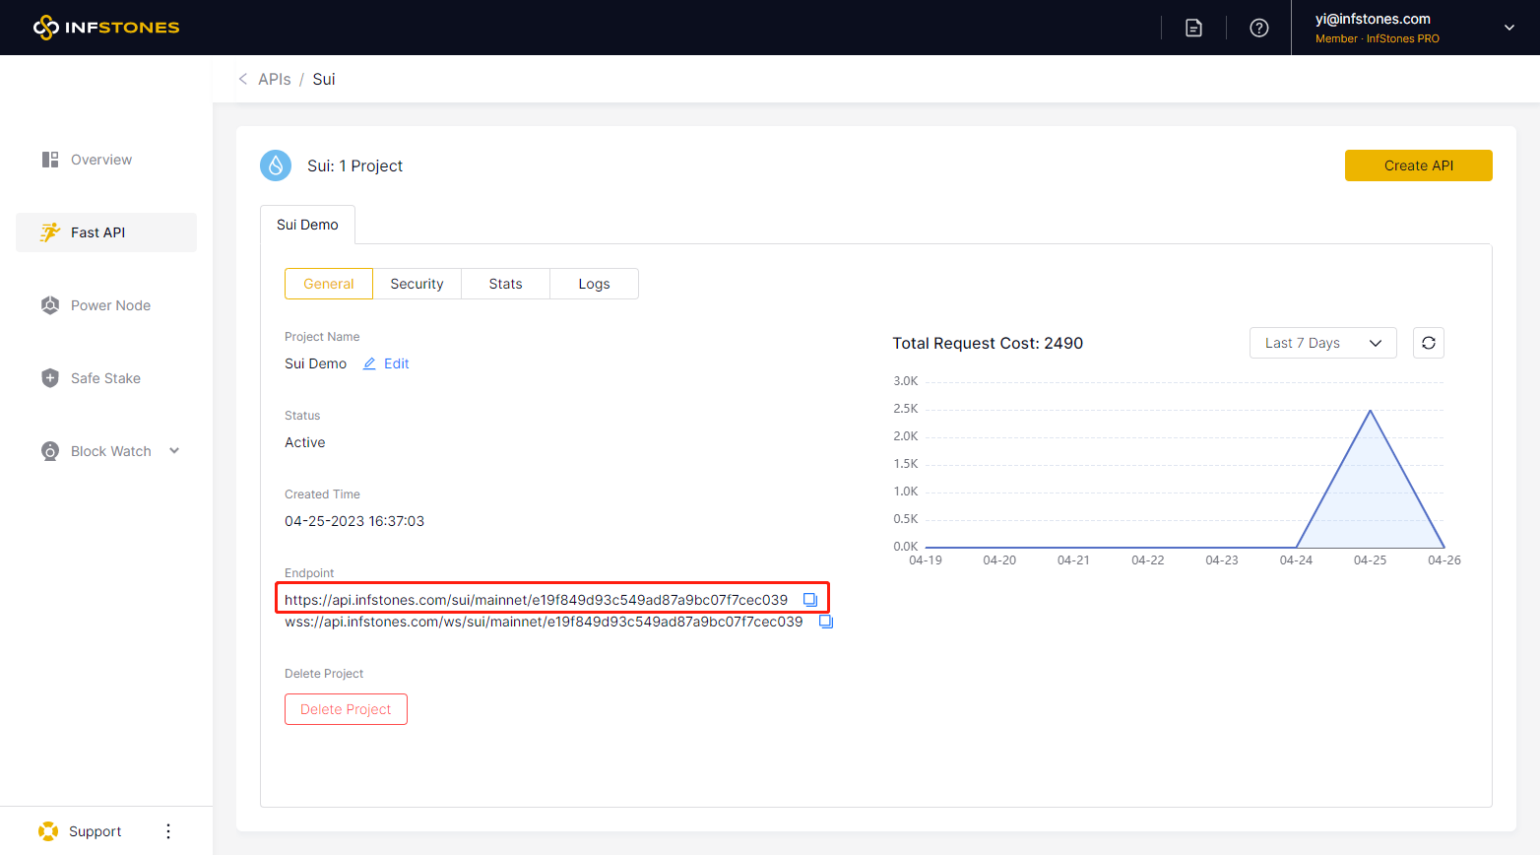Click the Power Node icon
The height and width of the screenshot is (855, 1540).
coord(50,305)
